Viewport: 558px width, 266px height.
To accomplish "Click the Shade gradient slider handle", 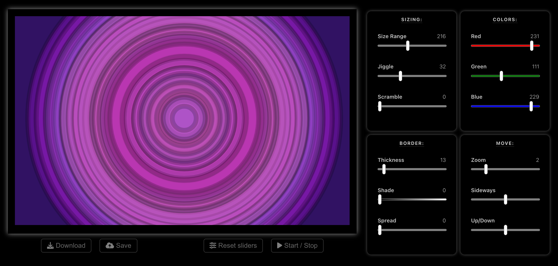I will [380, 199].
